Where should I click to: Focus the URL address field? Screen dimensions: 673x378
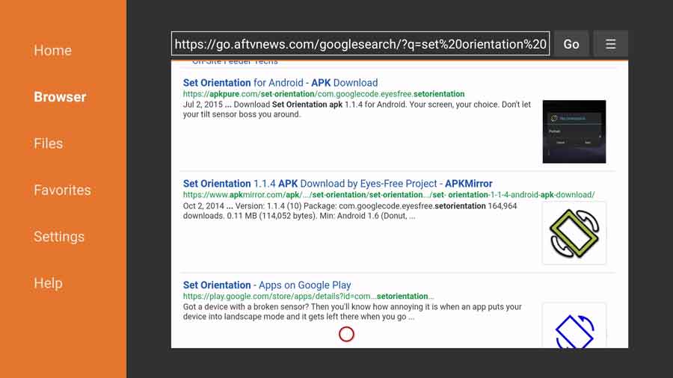(360, 44)
